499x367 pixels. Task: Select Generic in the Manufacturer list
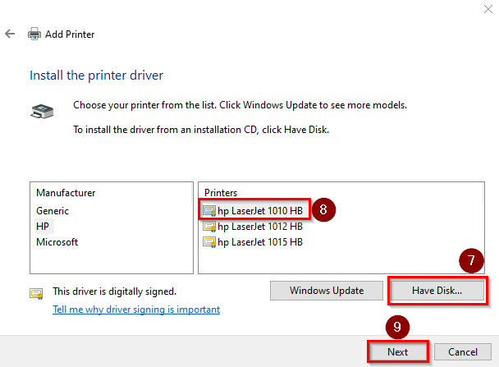click(53, 210)
